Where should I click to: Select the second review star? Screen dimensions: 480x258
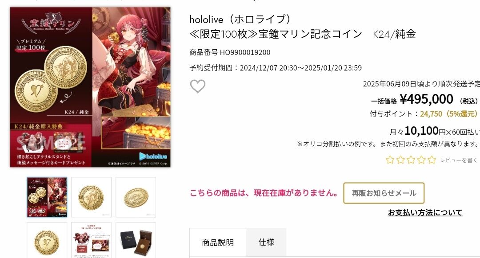click(400, 160)
